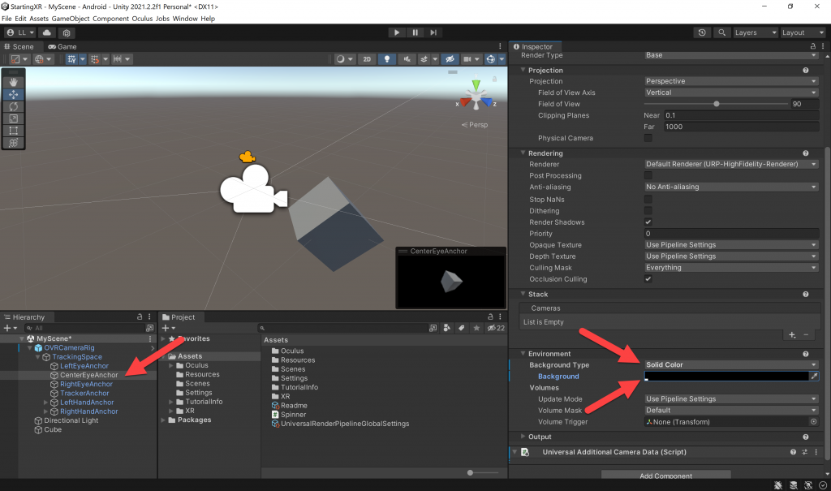This screenshot has height=491, width=831.
Task: Toggle scene lighting bulb
Action: (387, 59)
